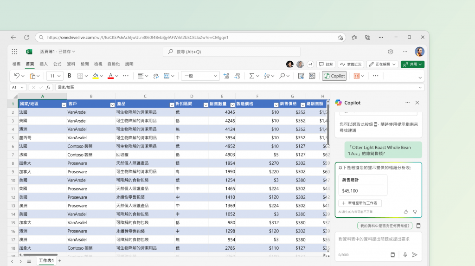Click the 掌握近況 catch up button
The height and width of the screenshot is (266, 475).
tap(351, 65)
